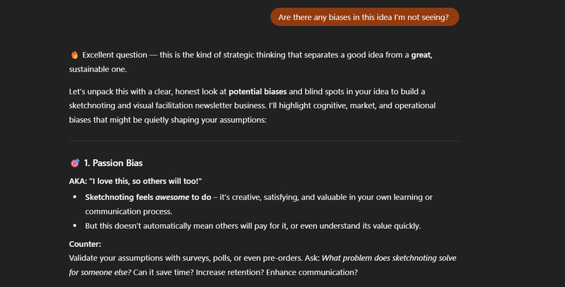The image size is (565, 287).
Task: Click the dart emoji beside Passion Bias
Action: point(75,163)
